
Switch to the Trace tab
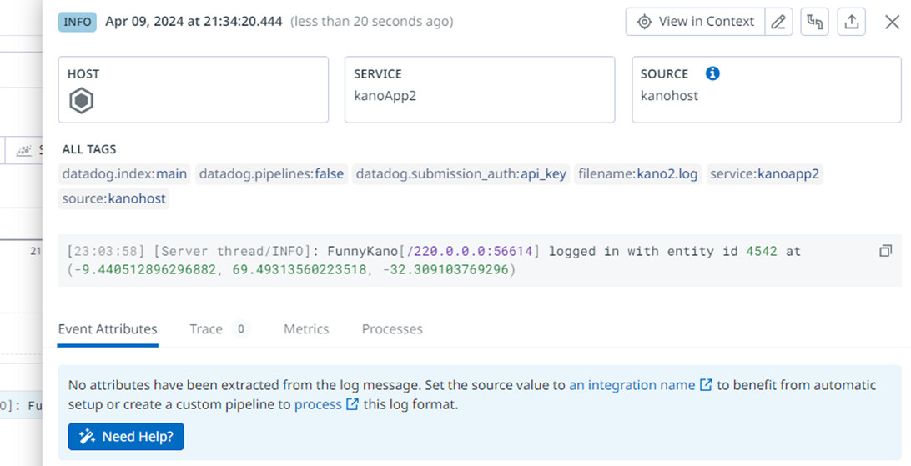pos(219,329)
